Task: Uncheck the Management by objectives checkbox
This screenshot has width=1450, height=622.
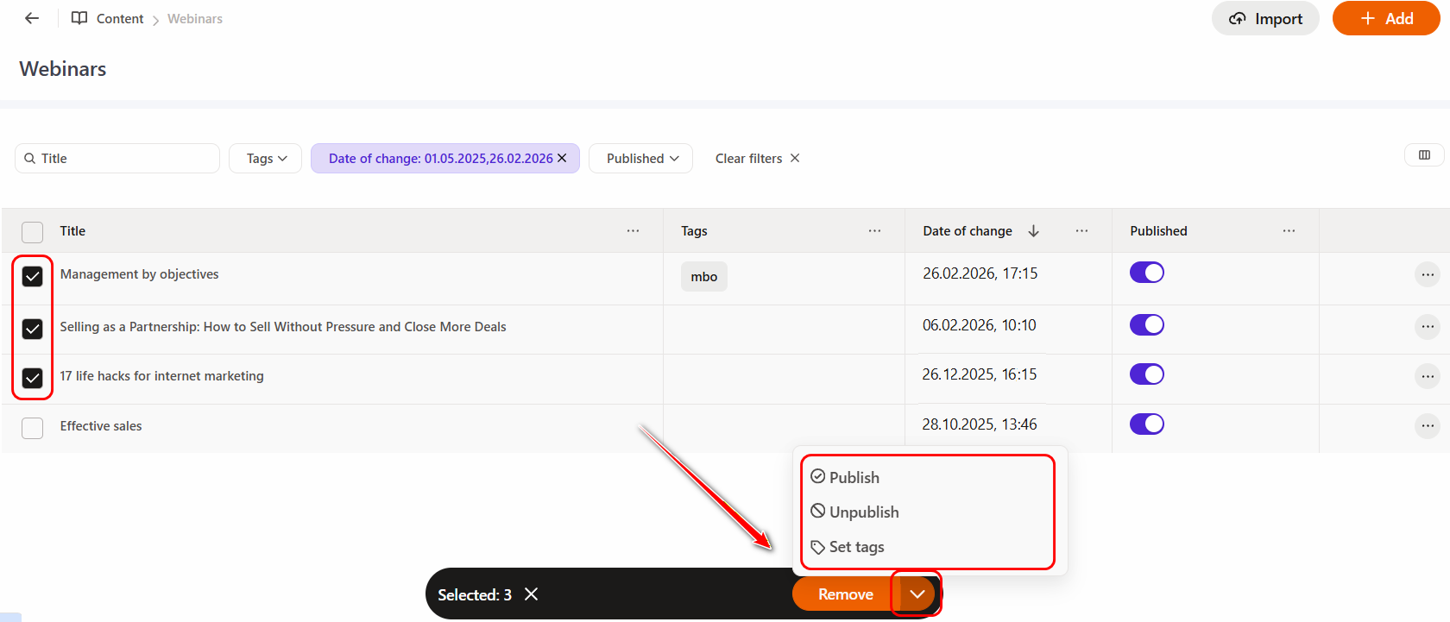Action: [33, 276]
